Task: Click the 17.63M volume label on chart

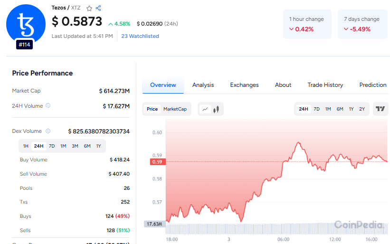Action: click(x=154, y=224)
